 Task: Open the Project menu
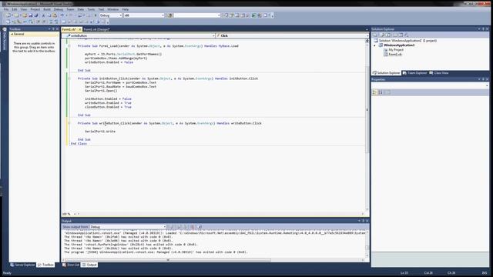tap(35, 9)
